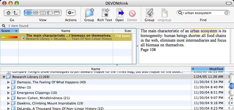Switch to list view mode
The image size is (234, 110).
(28, 13)
